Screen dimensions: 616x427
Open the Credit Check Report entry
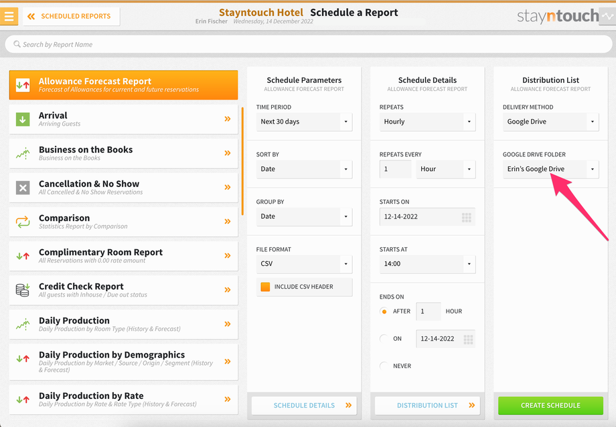click(123, 290)
